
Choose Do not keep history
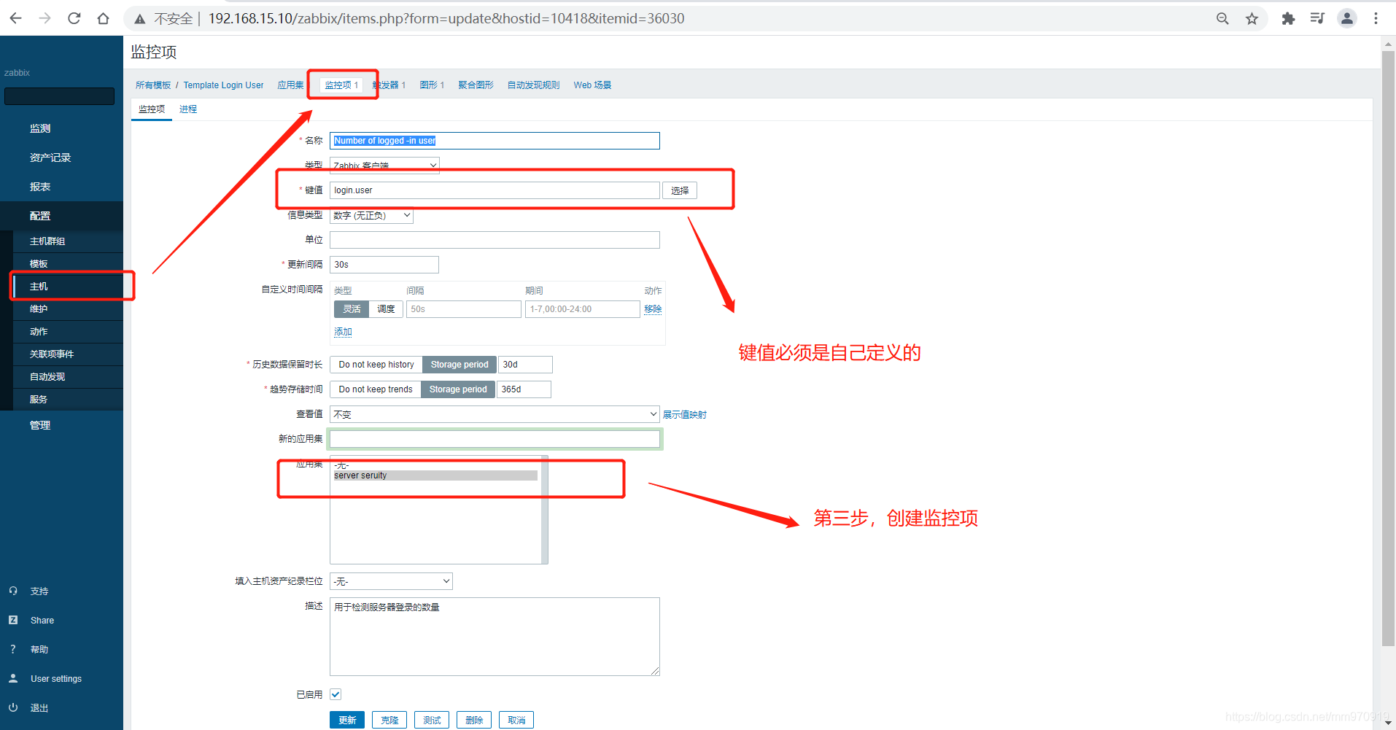pos(376,365)
